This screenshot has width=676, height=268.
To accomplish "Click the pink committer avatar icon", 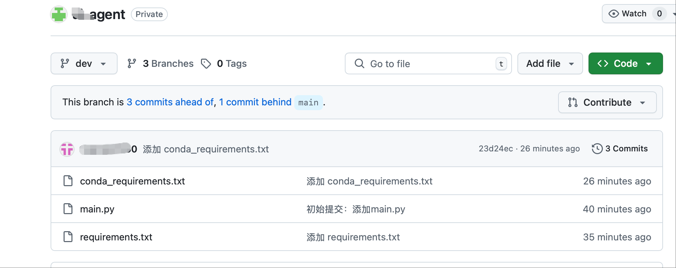I will (67, 149).
